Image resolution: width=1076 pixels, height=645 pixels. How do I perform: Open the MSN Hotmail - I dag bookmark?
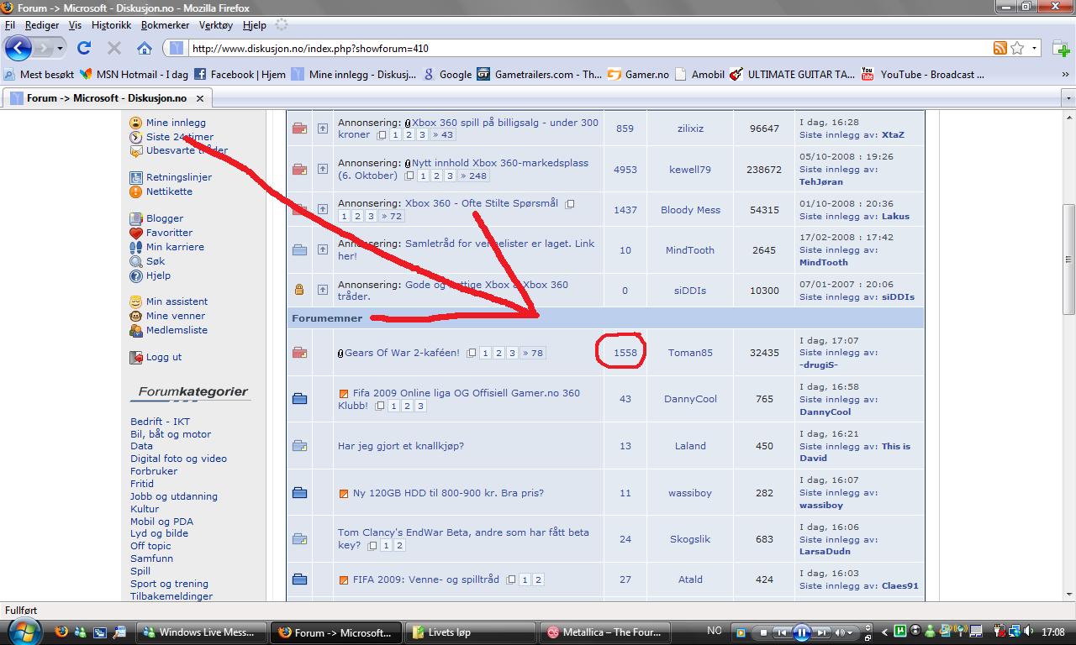pyautogui.click(x=134, y=74)
